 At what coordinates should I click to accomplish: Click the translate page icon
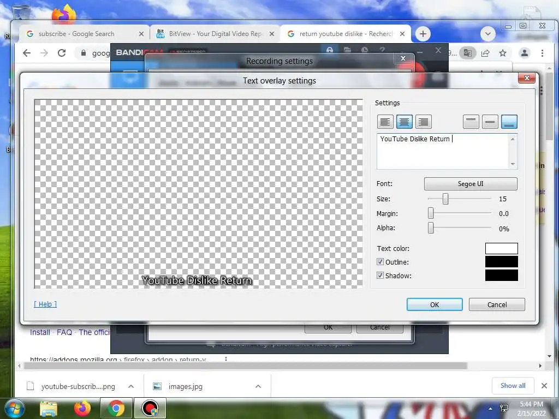click(468, 53)
